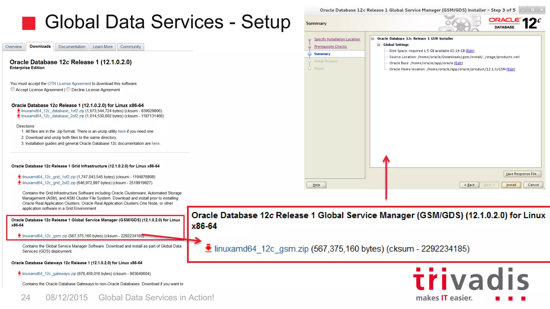
Task: Click enlarged linuxamd64_12c_gsm.zip link in callout
Action: click(x=262, y=249)
